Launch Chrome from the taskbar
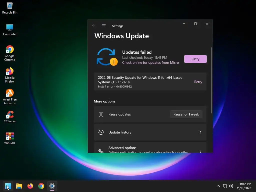 41,186
